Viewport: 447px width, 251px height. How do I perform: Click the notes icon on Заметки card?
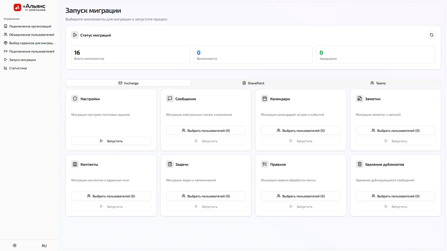click(x=360, y=99)
